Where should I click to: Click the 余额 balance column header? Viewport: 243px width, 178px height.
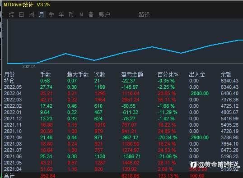click(226, 74)
